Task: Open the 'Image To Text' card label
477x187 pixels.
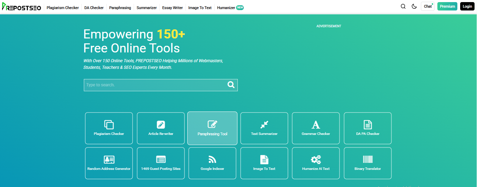Action: point(264,169)
